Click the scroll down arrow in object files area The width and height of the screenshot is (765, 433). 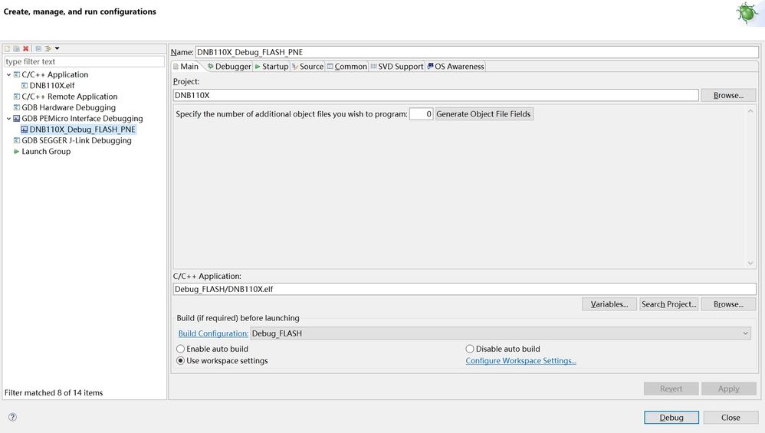pos(750,263)
